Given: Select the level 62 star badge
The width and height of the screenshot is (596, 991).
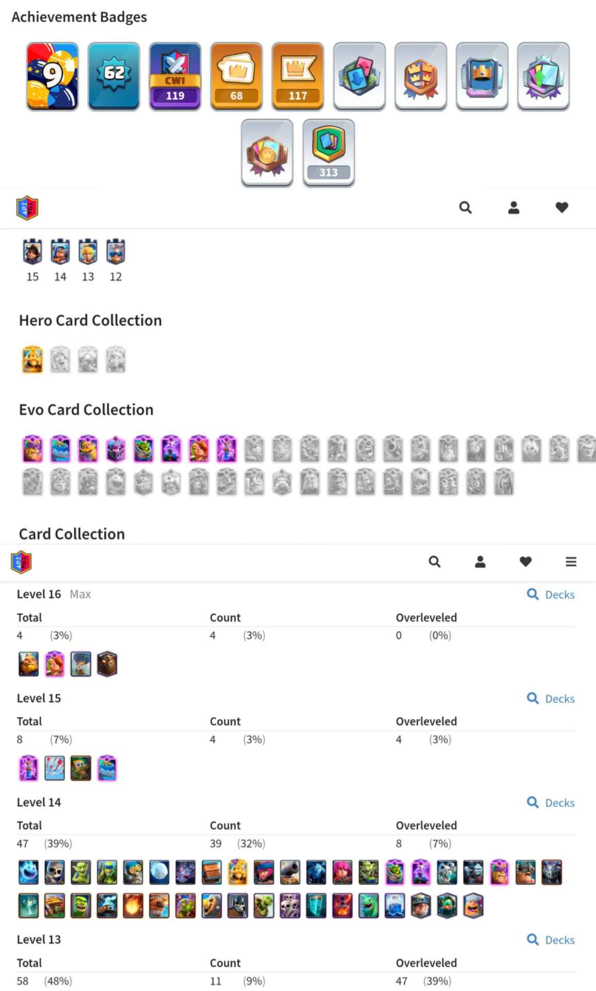Looking at the screenshot, I should 114,76.
